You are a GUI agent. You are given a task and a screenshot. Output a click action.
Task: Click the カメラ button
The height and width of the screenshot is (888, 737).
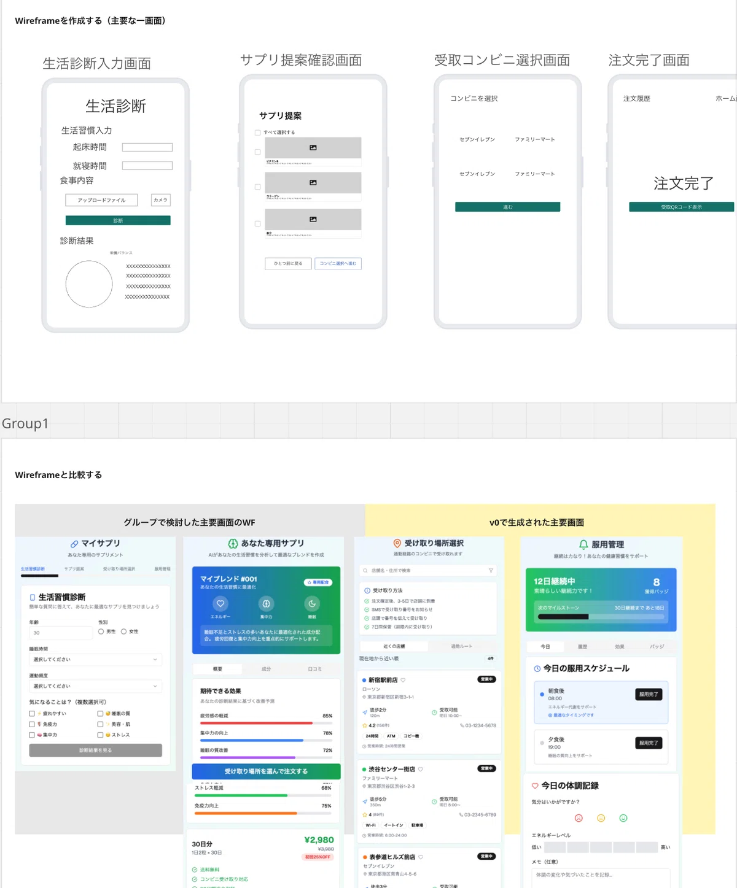point(161,200)
